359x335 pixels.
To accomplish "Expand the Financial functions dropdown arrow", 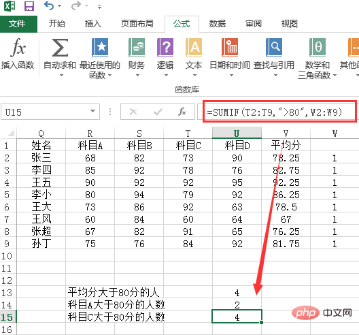I will click(x=137, y=75).
